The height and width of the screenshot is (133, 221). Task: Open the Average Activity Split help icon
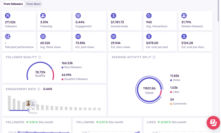[x=154, y=57]
